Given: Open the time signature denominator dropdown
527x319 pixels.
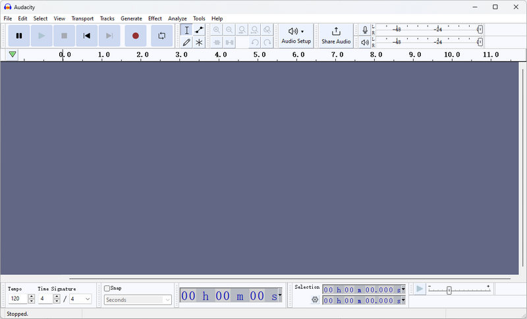Looking at the screenshot, I should click(x=80, y=299).
